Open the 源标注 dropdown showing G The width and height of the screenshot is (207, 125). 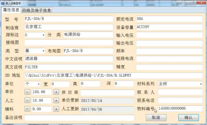click(x=35, y=35)
